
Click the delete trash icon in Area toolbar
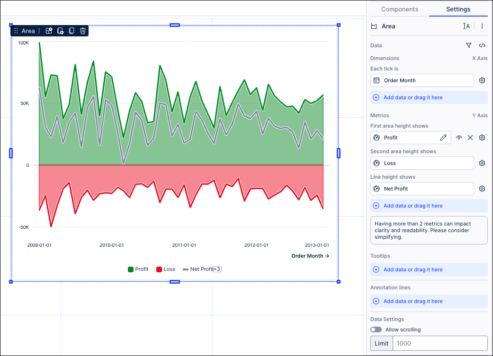[x=83, y=31]
